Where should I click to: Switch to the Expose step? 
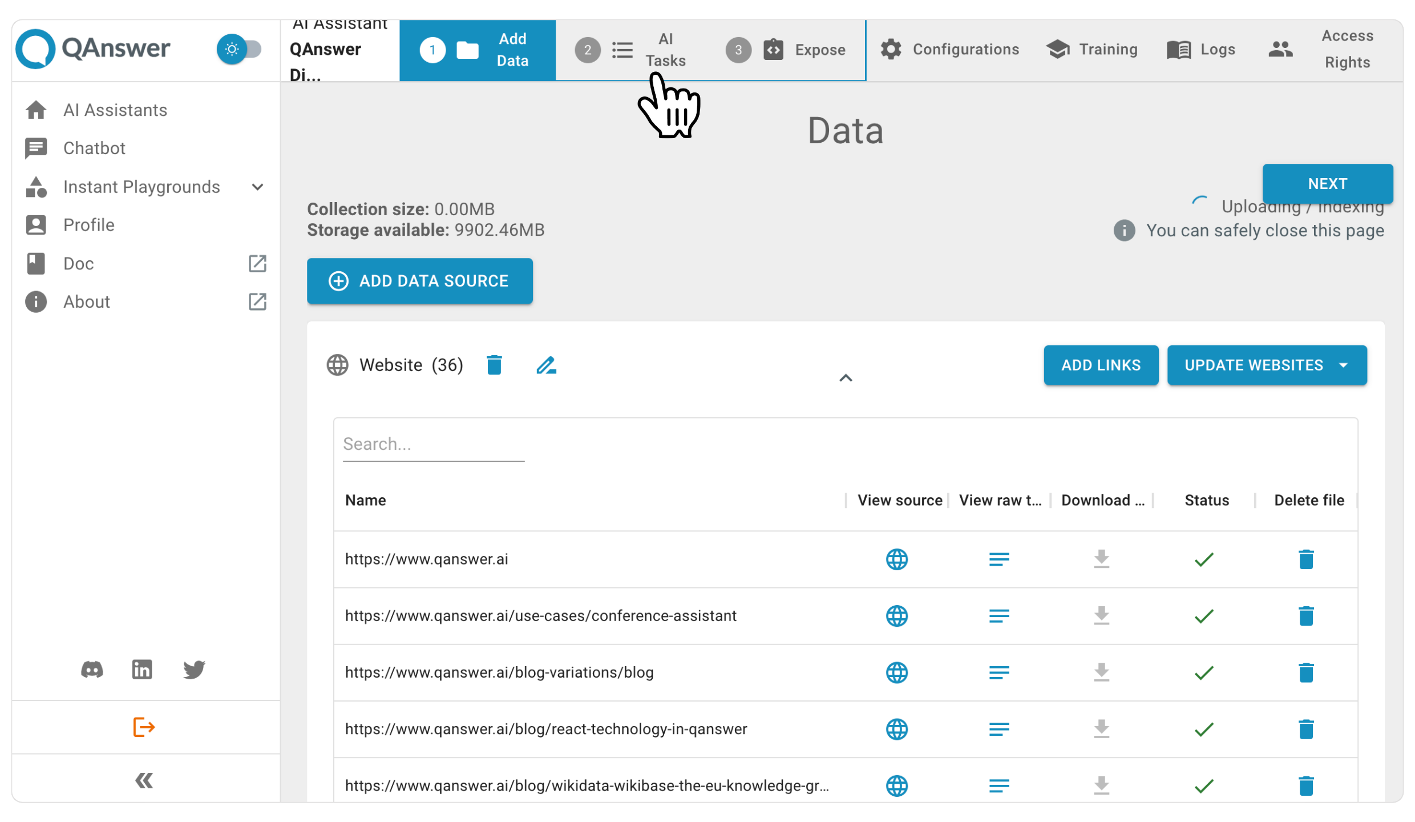tap(786, 50)
